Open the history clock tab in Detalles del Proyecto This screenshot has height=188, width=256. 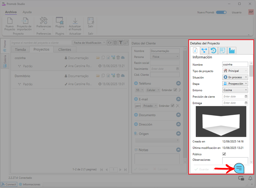pos(213,50)
